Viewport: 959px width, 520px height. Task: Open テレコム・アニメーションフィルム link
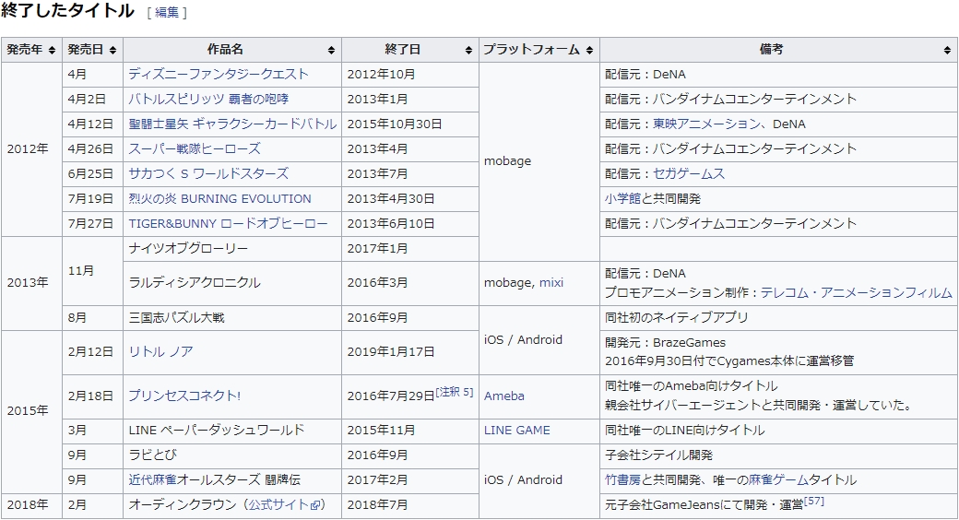pos(857,293)
